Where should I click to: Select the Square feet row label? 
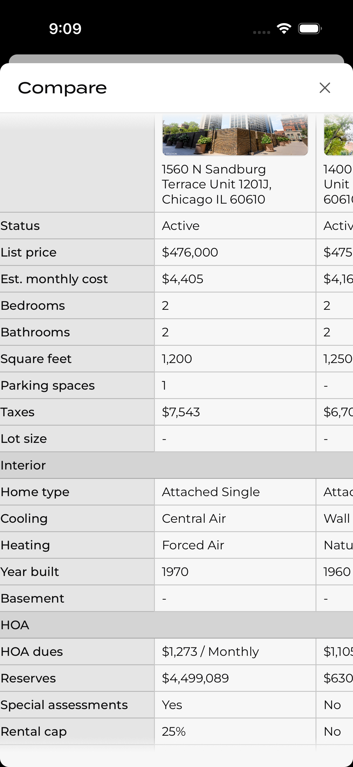click(36, 359)
